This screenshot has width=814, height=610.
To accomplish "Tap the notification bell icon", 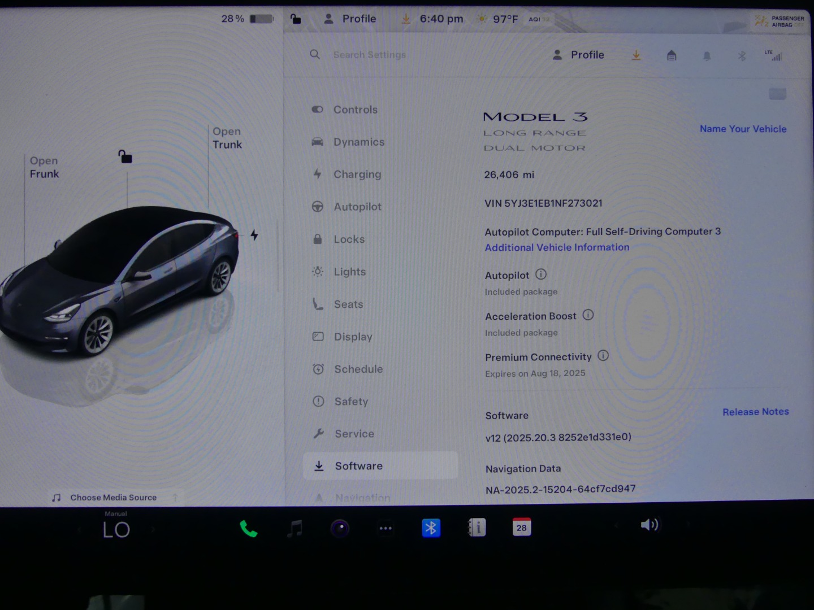I will click(x=707, y=56).
